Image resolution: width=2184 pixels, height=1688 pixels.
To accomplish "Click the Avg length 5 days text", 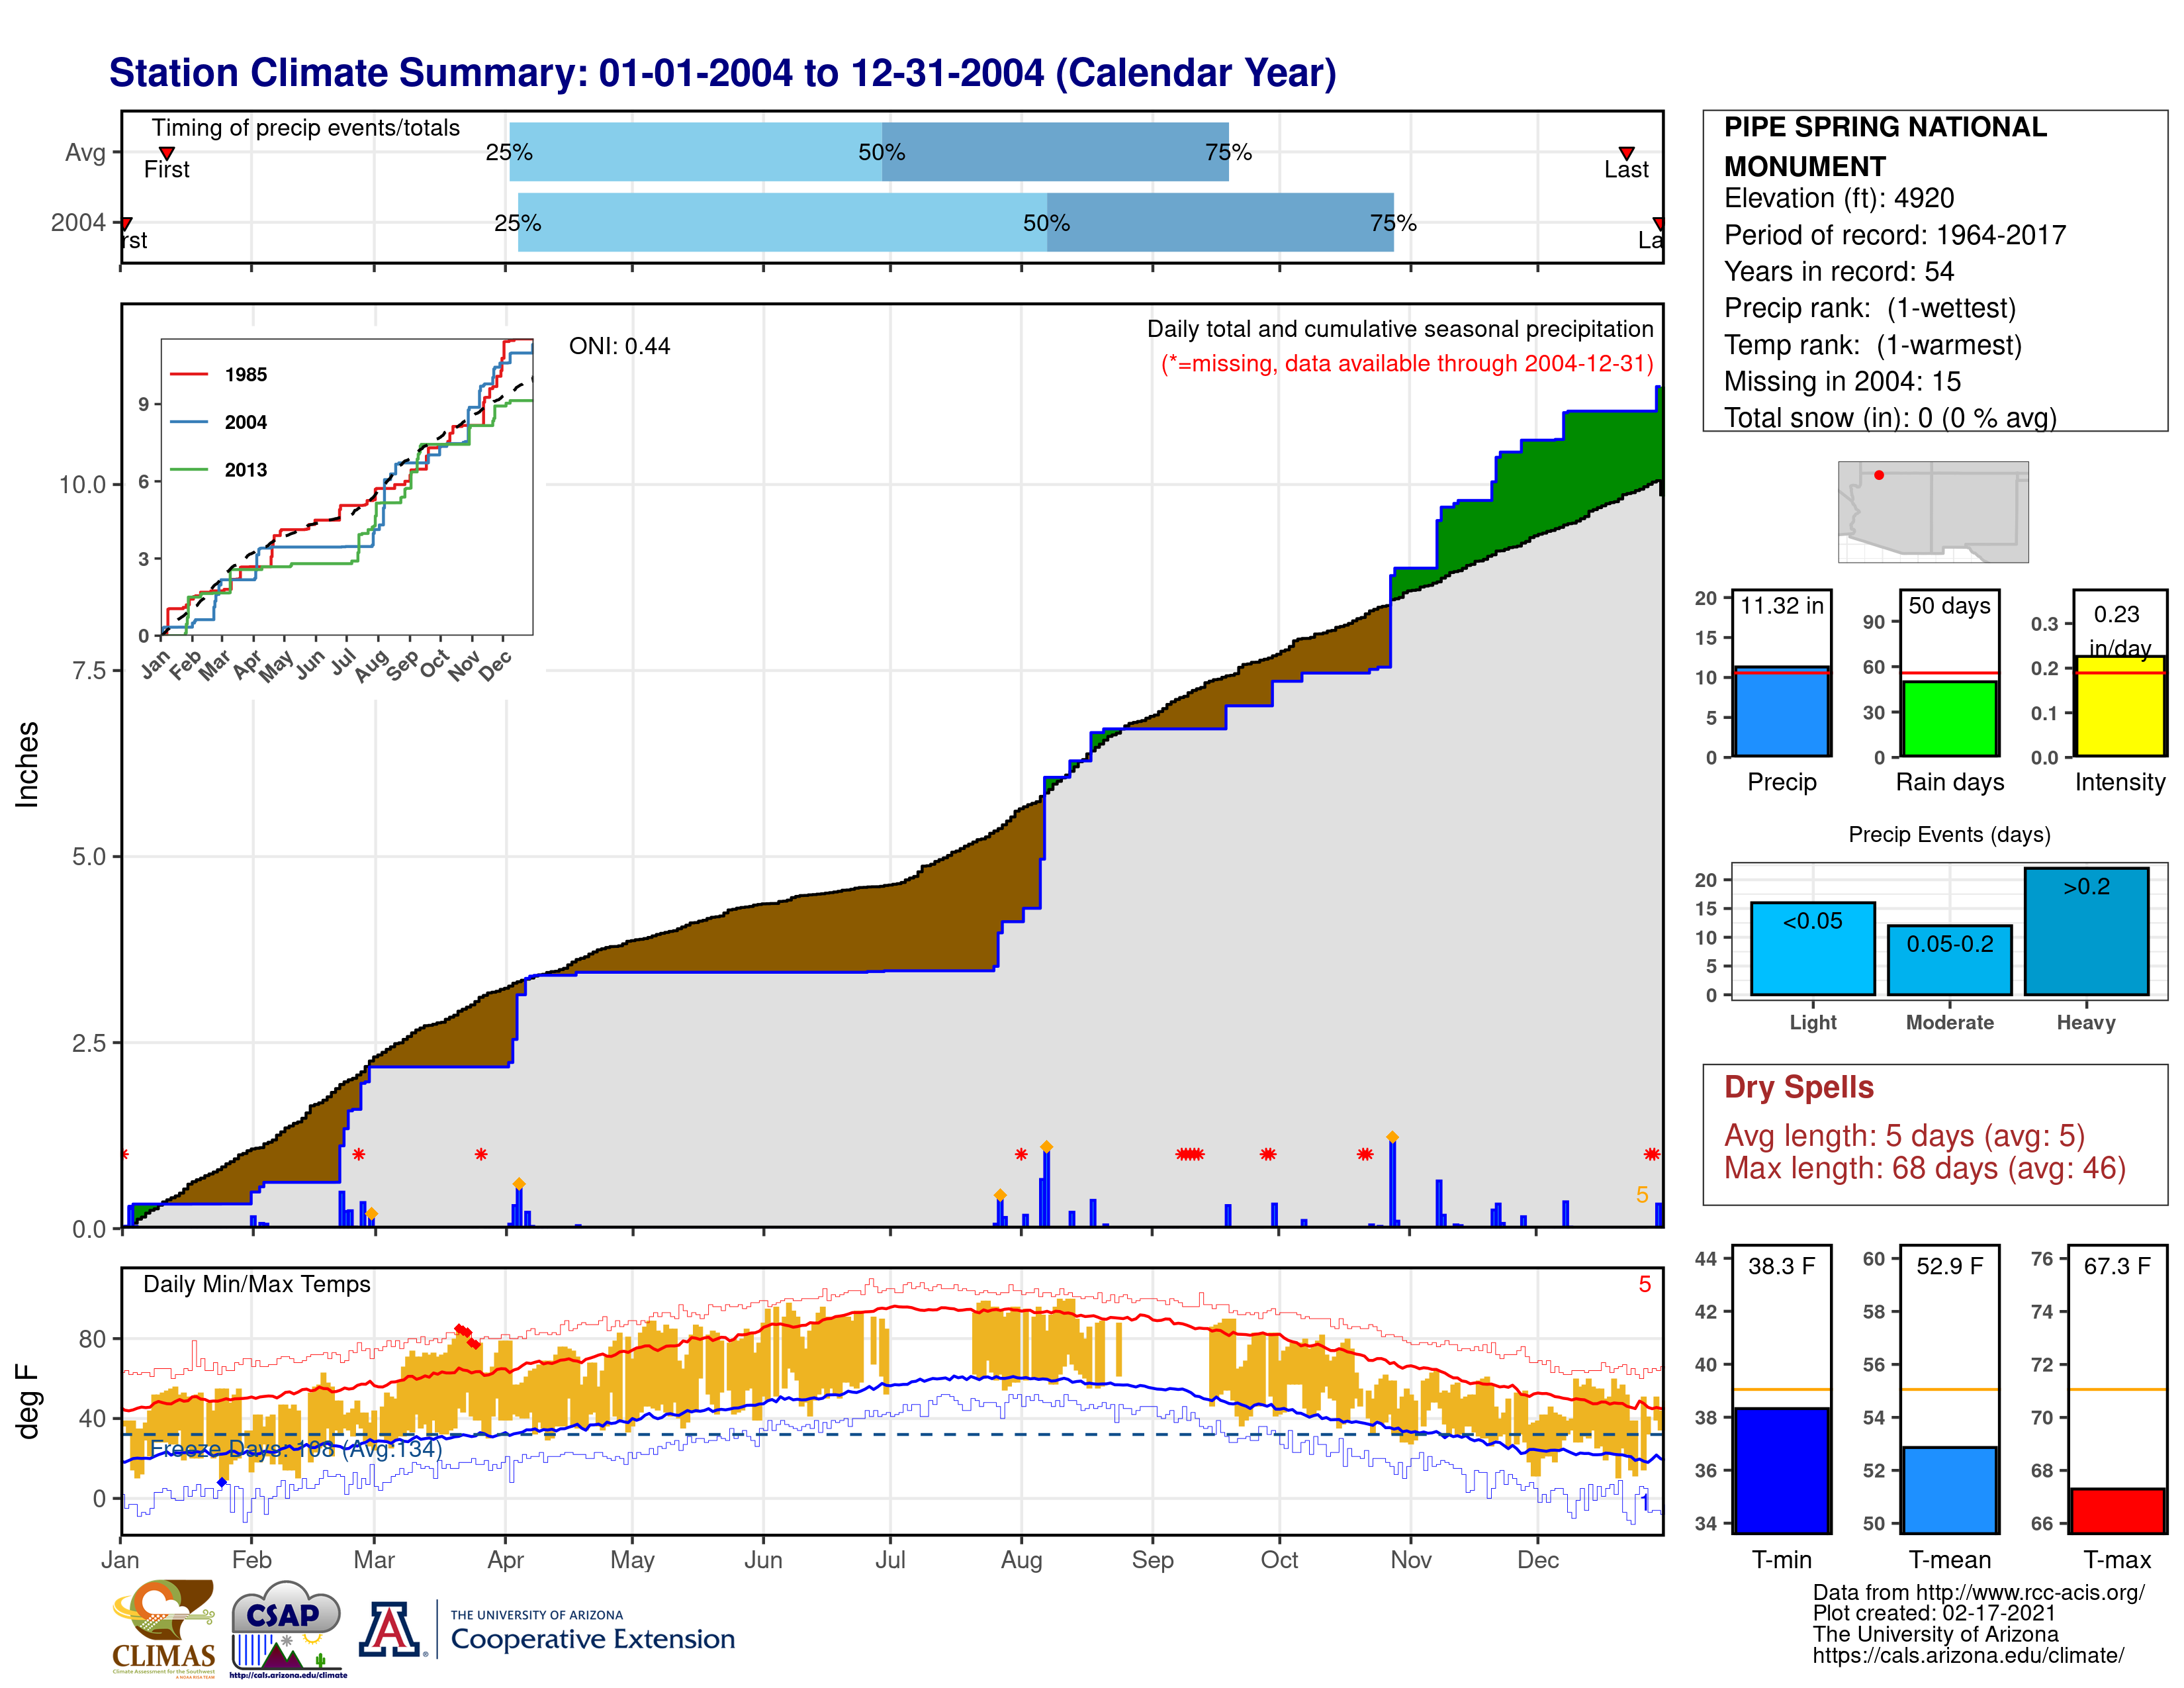I will coord(1904,1136).
